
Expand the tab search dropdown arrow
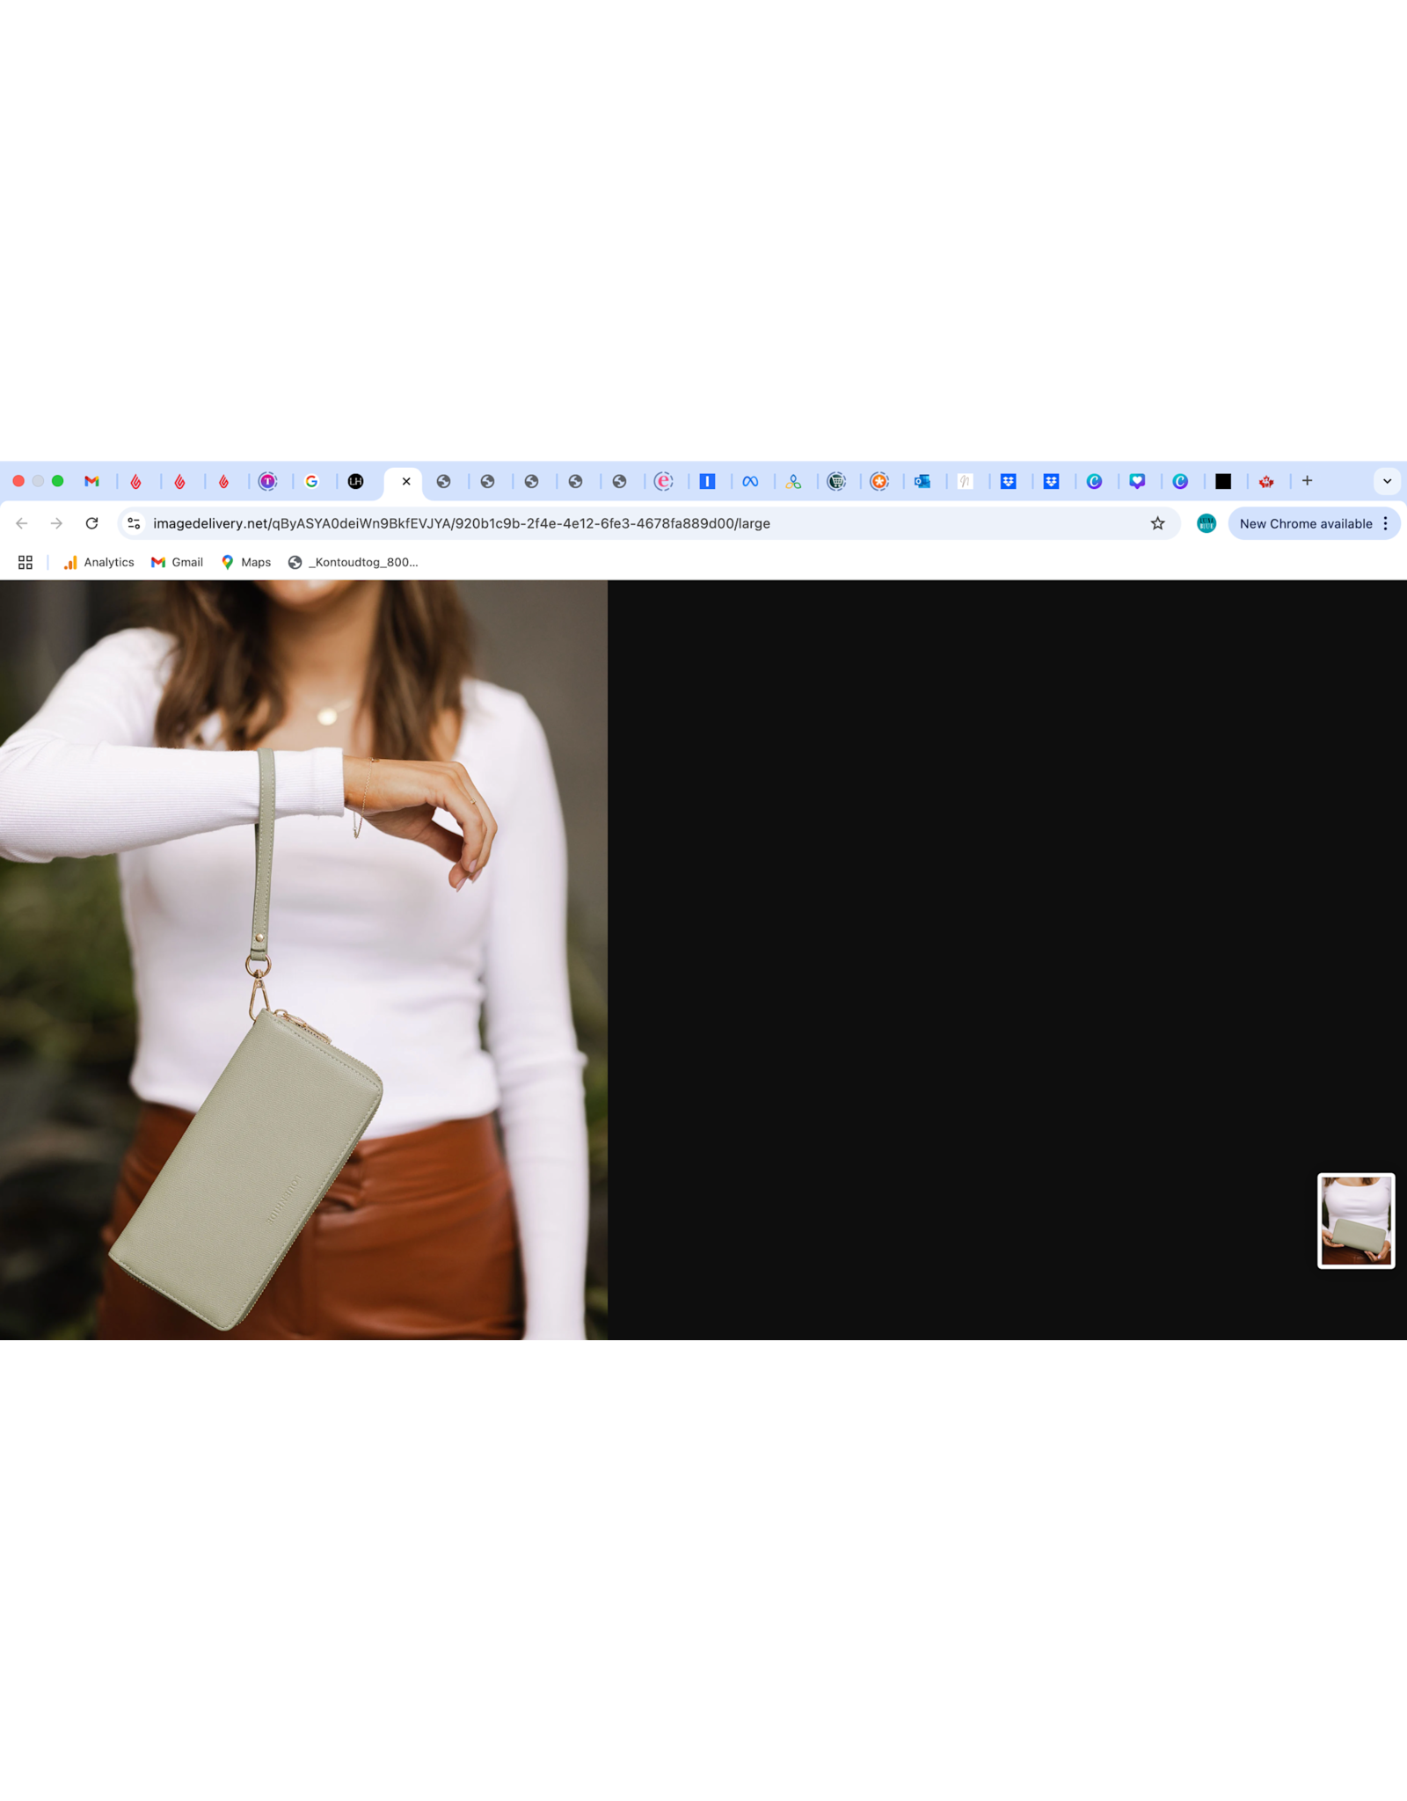pos(1387,481)
